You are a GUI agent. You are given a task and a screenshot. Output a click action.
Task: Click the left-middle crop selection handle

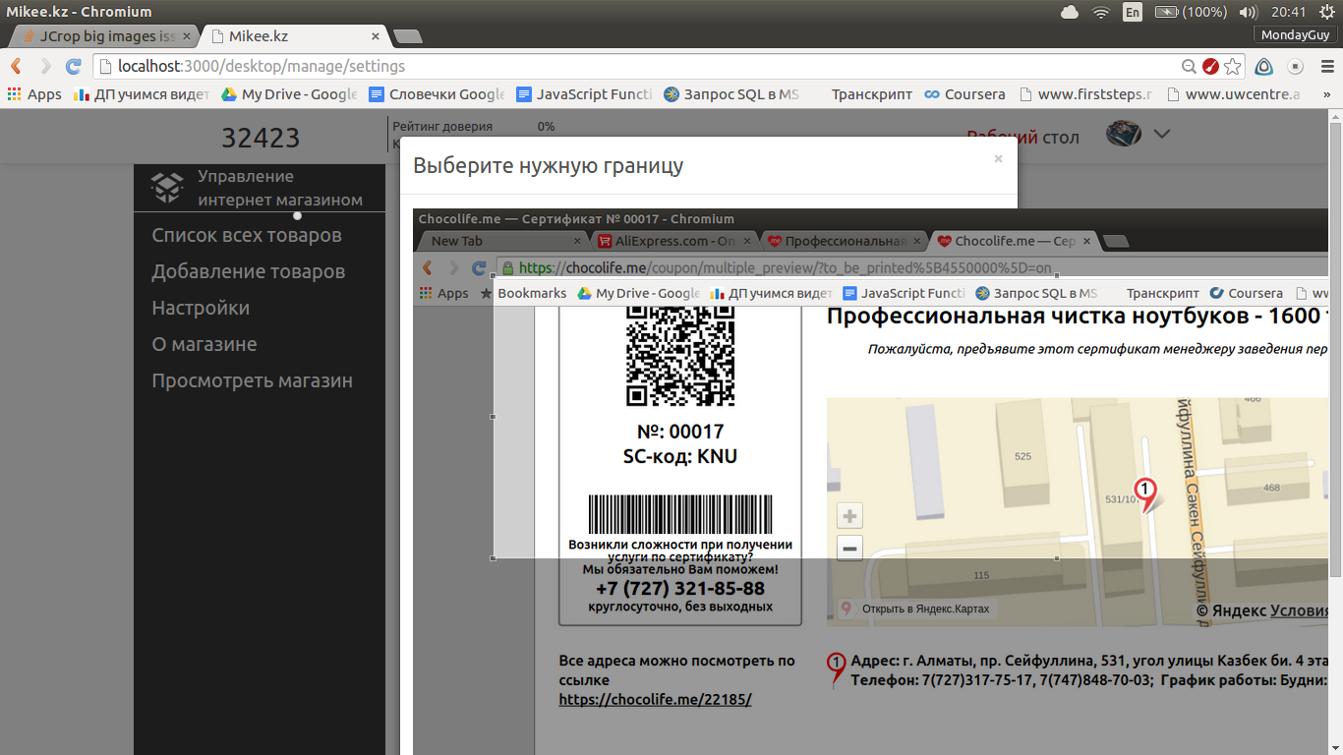click(x=493, y=417)
